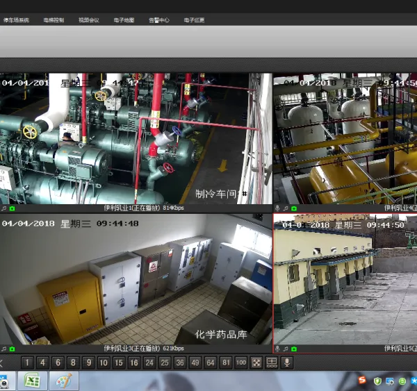Open Paint from the taskbar

64,381
